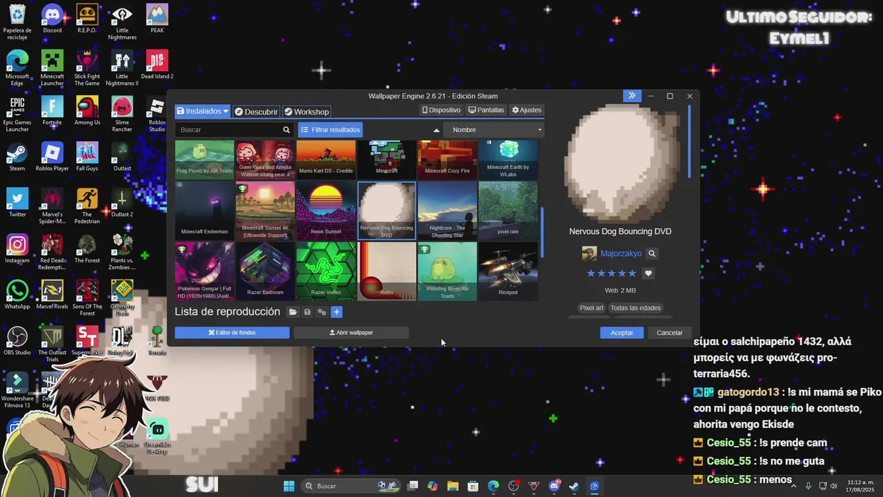883x497 pixels.
Task: Click the wallpaper grid scrollbar
Action: (x=542, y=231)
